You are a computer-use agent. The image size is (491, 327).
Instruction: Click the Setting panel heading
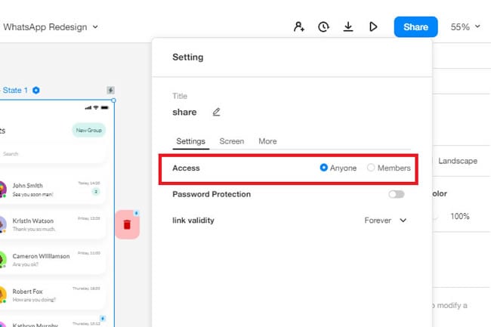tap(188, 57)
